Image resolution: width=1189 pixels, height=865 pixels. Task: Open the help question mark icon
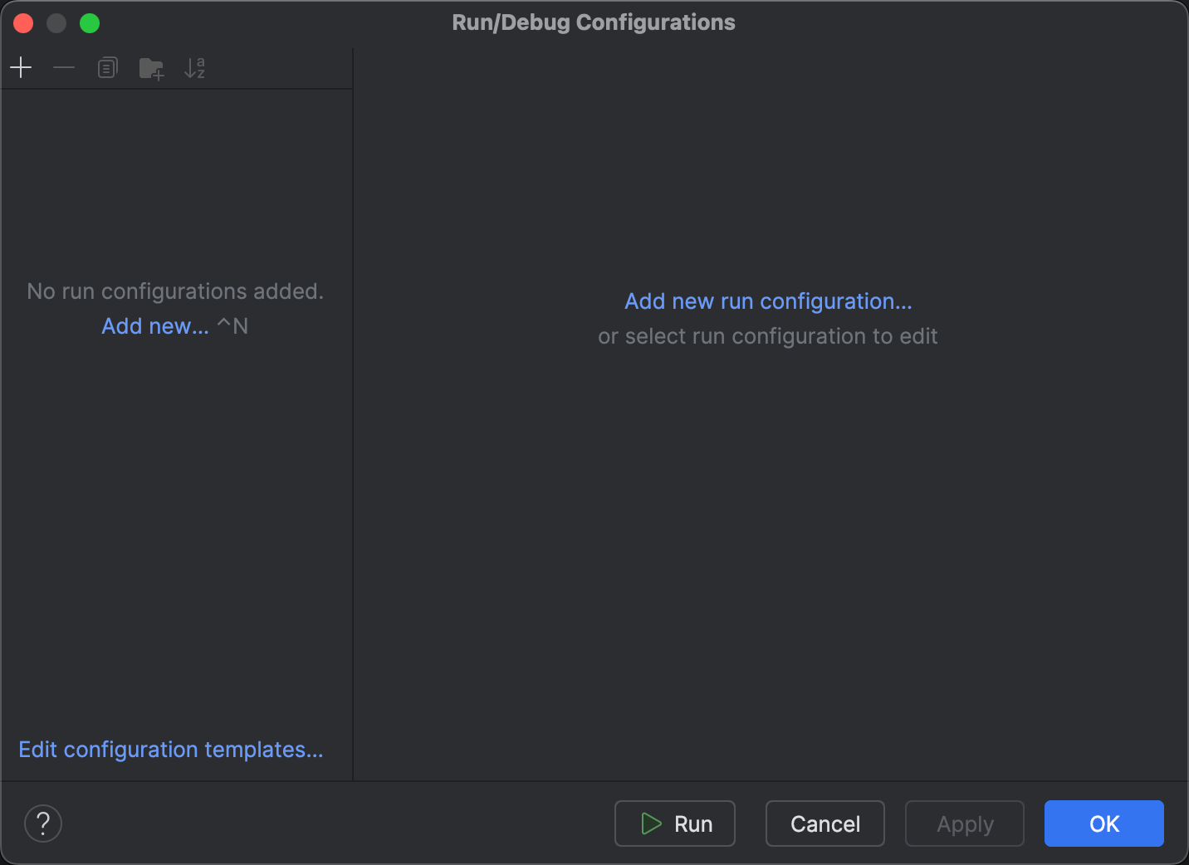click(43, 823)
